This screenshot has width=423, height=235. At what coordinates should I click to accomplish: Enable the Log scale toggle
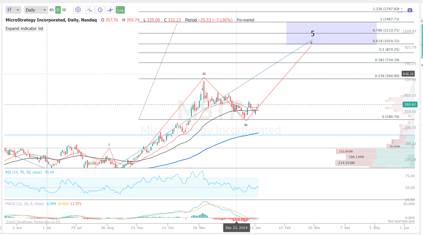coord(120,10)
